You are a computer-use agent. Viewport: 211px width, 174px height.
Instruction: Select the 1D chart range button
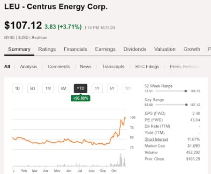(17, 89)
